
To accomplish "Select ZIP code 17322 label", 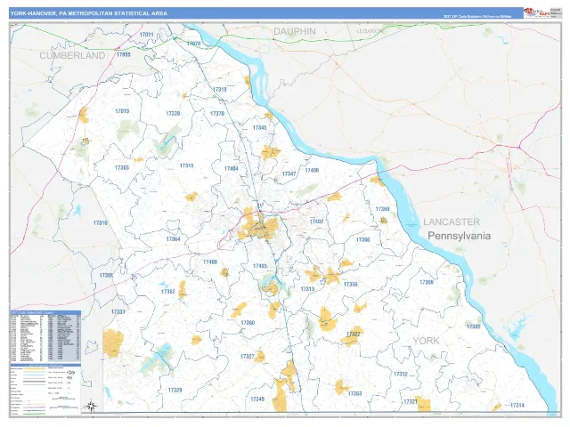I will 353,334.
